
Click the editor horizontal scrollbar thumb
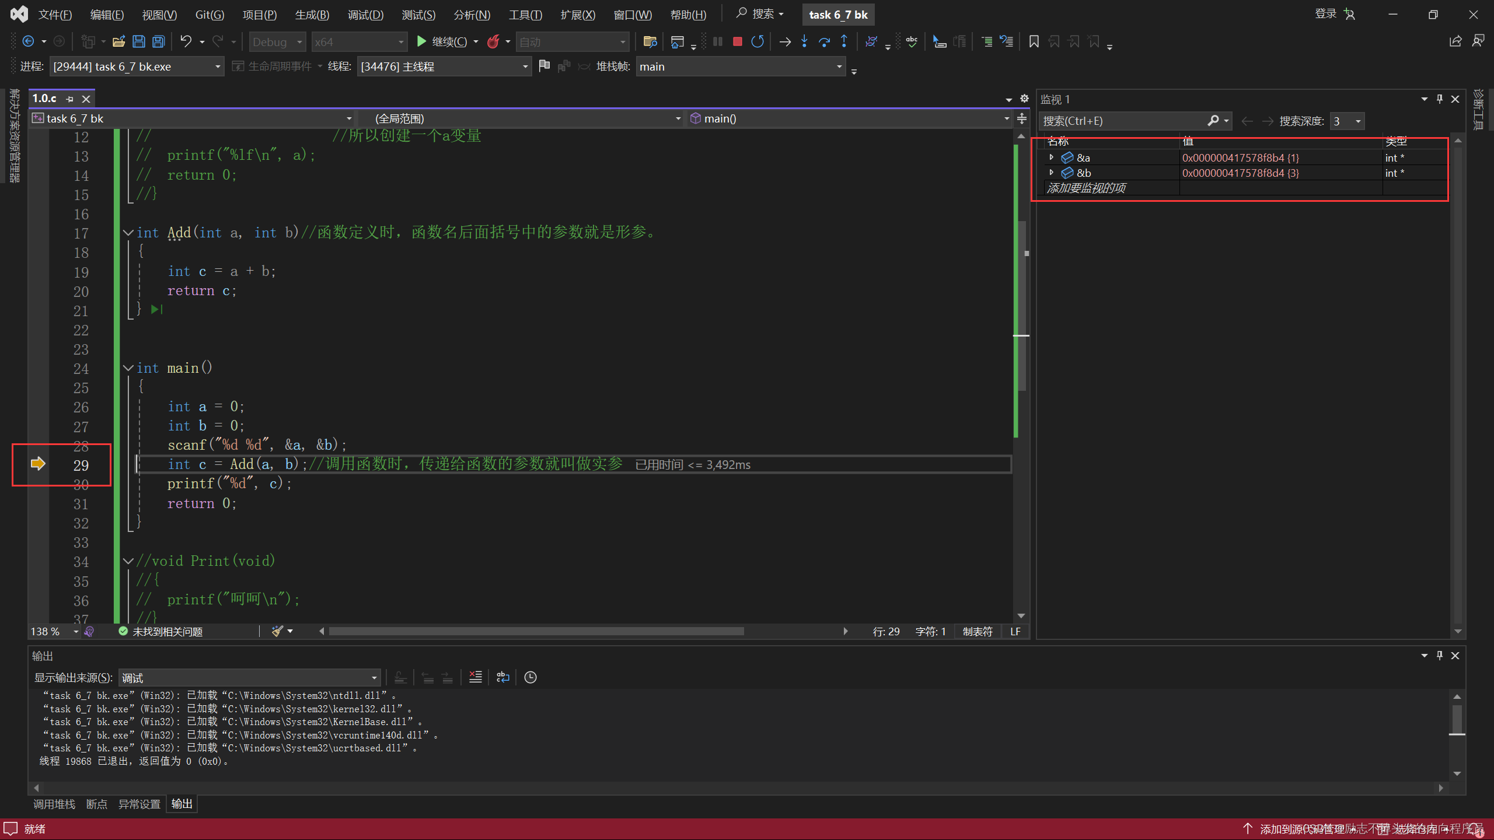pyautogui.click(x=536, y=631)
